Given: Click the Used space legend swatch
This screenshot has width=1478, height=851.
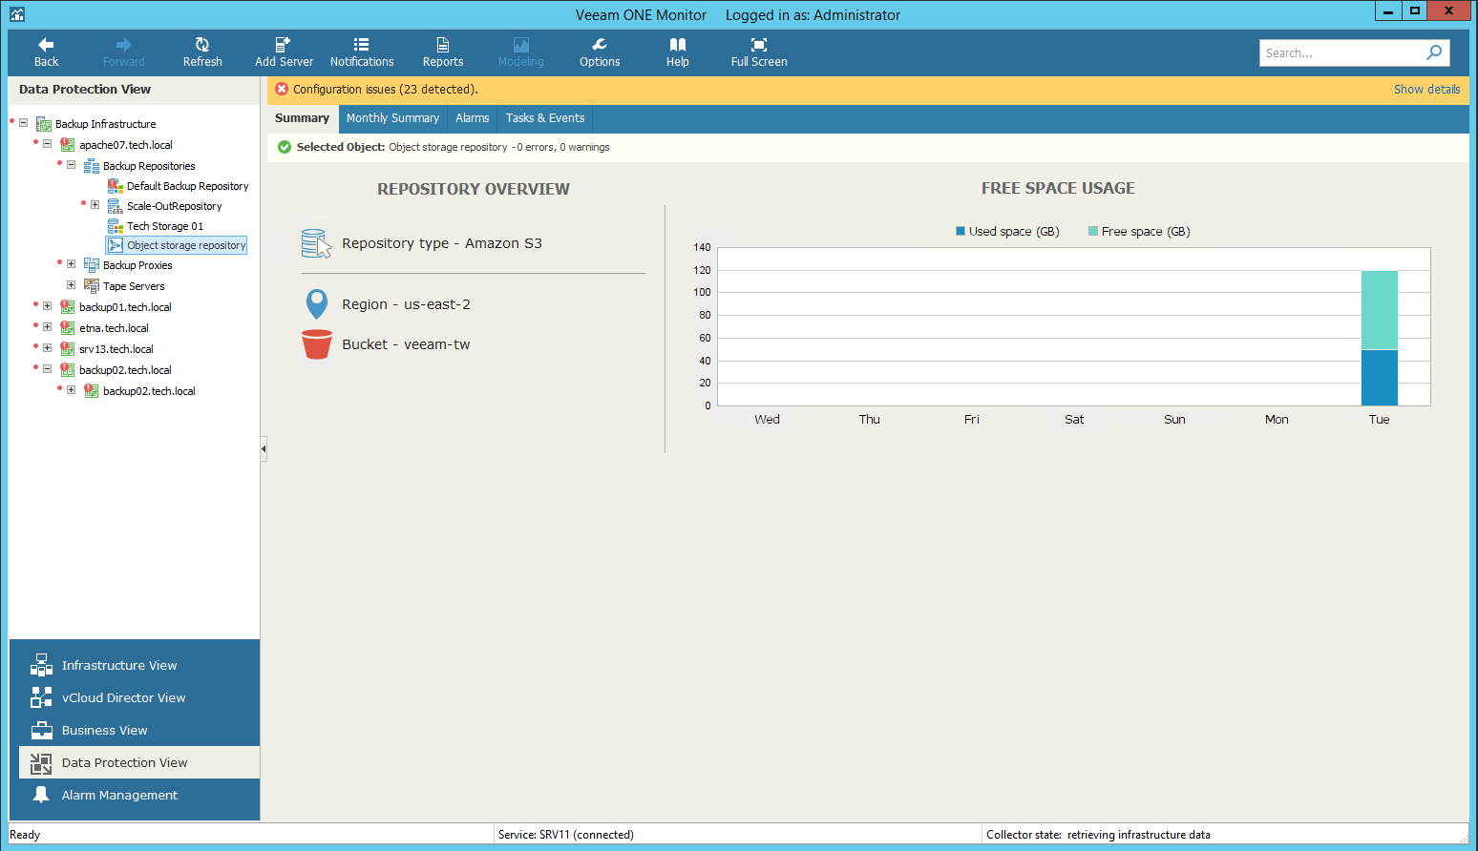Looking at the screenshot, I should click(x=961, y=231).
